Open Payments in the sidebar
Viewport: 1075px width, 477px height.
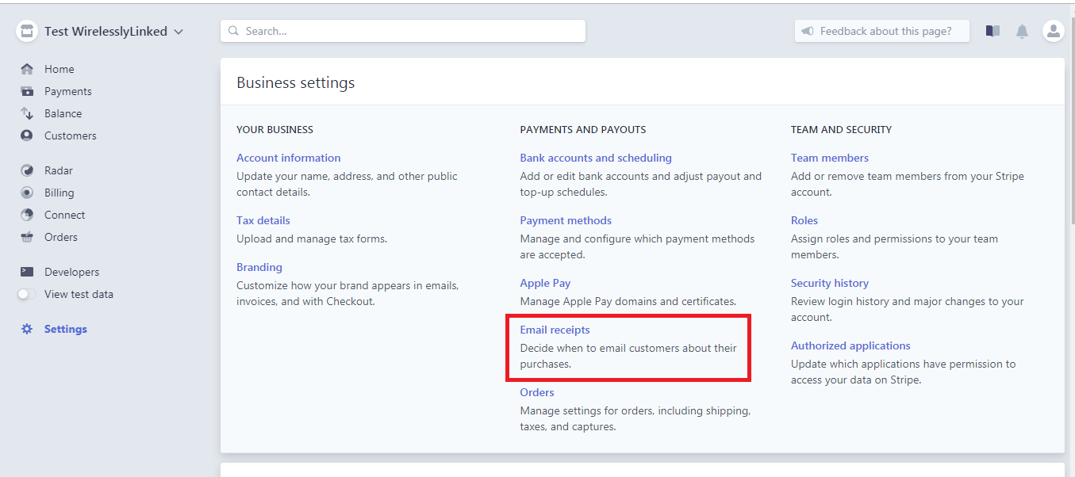click(67, 91)
